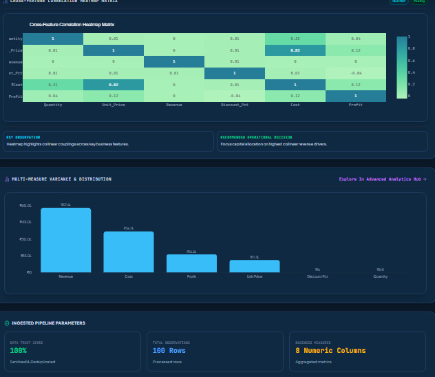Viewport: 435px width, 377px height.
Task: Click the Cost bar in the variance chart
Action: click(129, 252)
